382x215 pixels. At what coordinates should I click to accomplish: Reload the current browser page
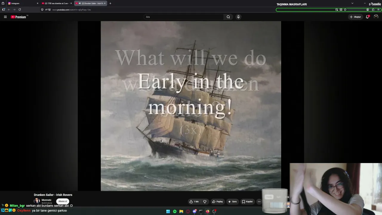click(20, 10)
